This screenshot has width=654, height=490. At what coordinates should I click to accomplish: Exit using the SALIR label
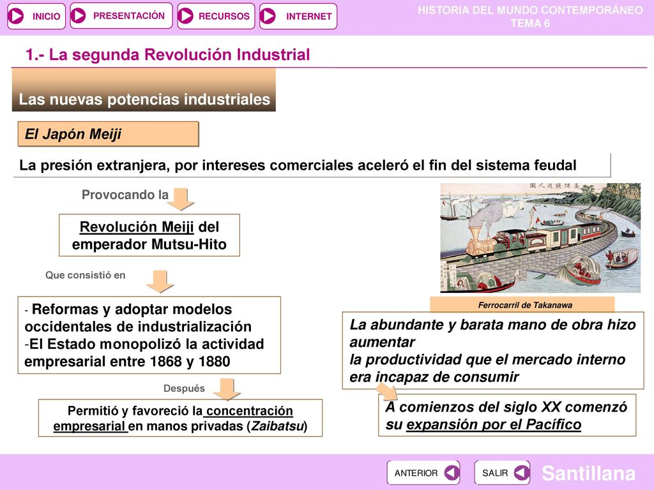point(495,473)
